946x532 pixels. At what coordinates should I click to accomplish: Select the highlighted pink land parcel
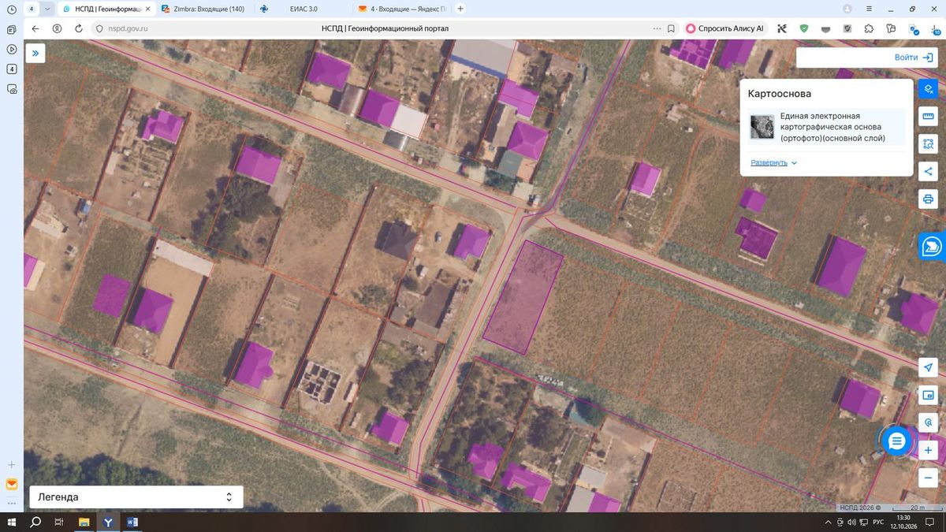[523, 297]
